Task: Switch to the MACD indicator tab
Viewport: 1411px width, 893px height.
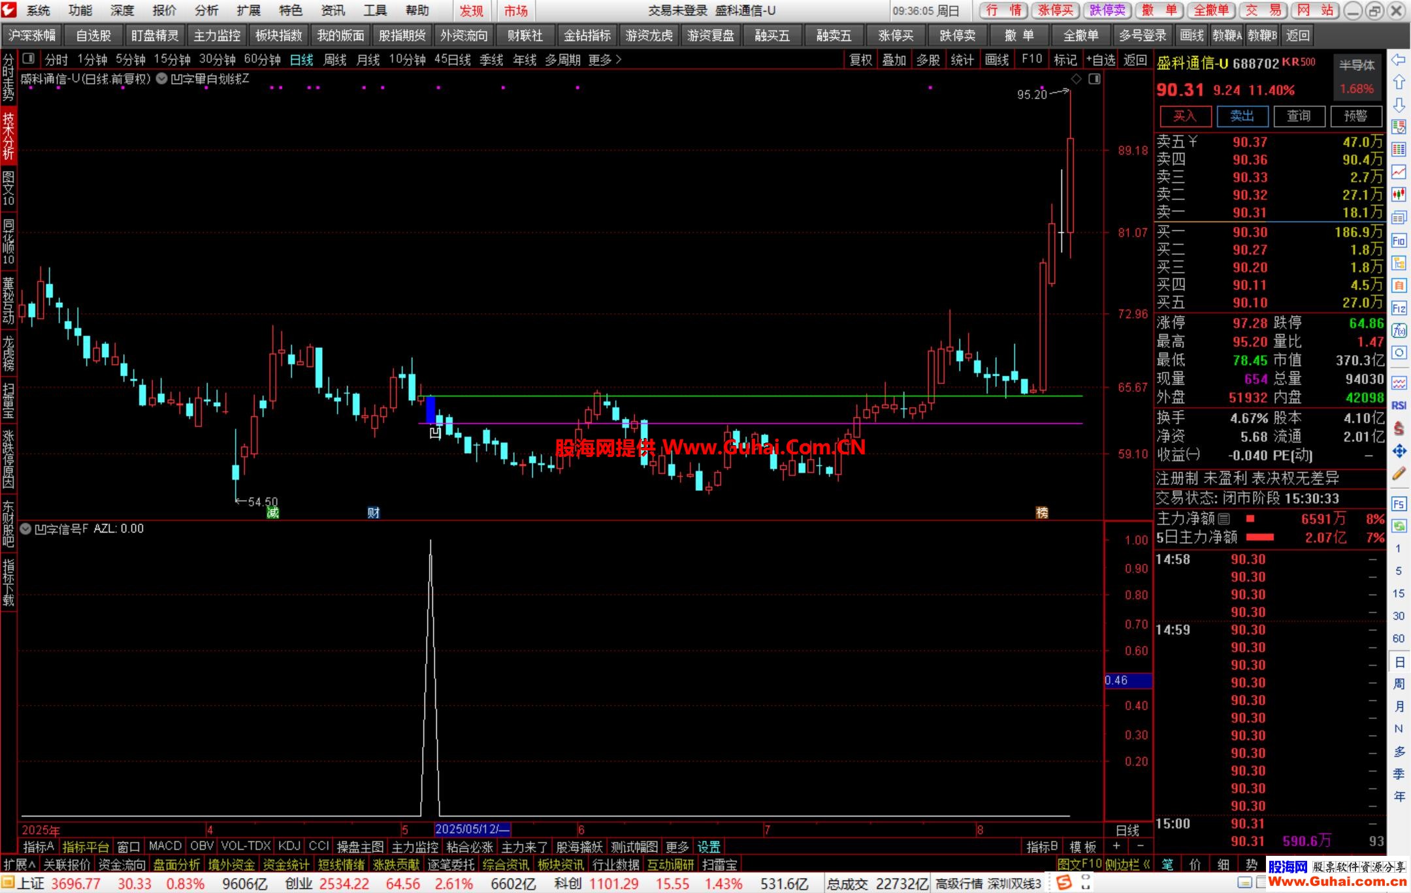Action: click(165, 847)
